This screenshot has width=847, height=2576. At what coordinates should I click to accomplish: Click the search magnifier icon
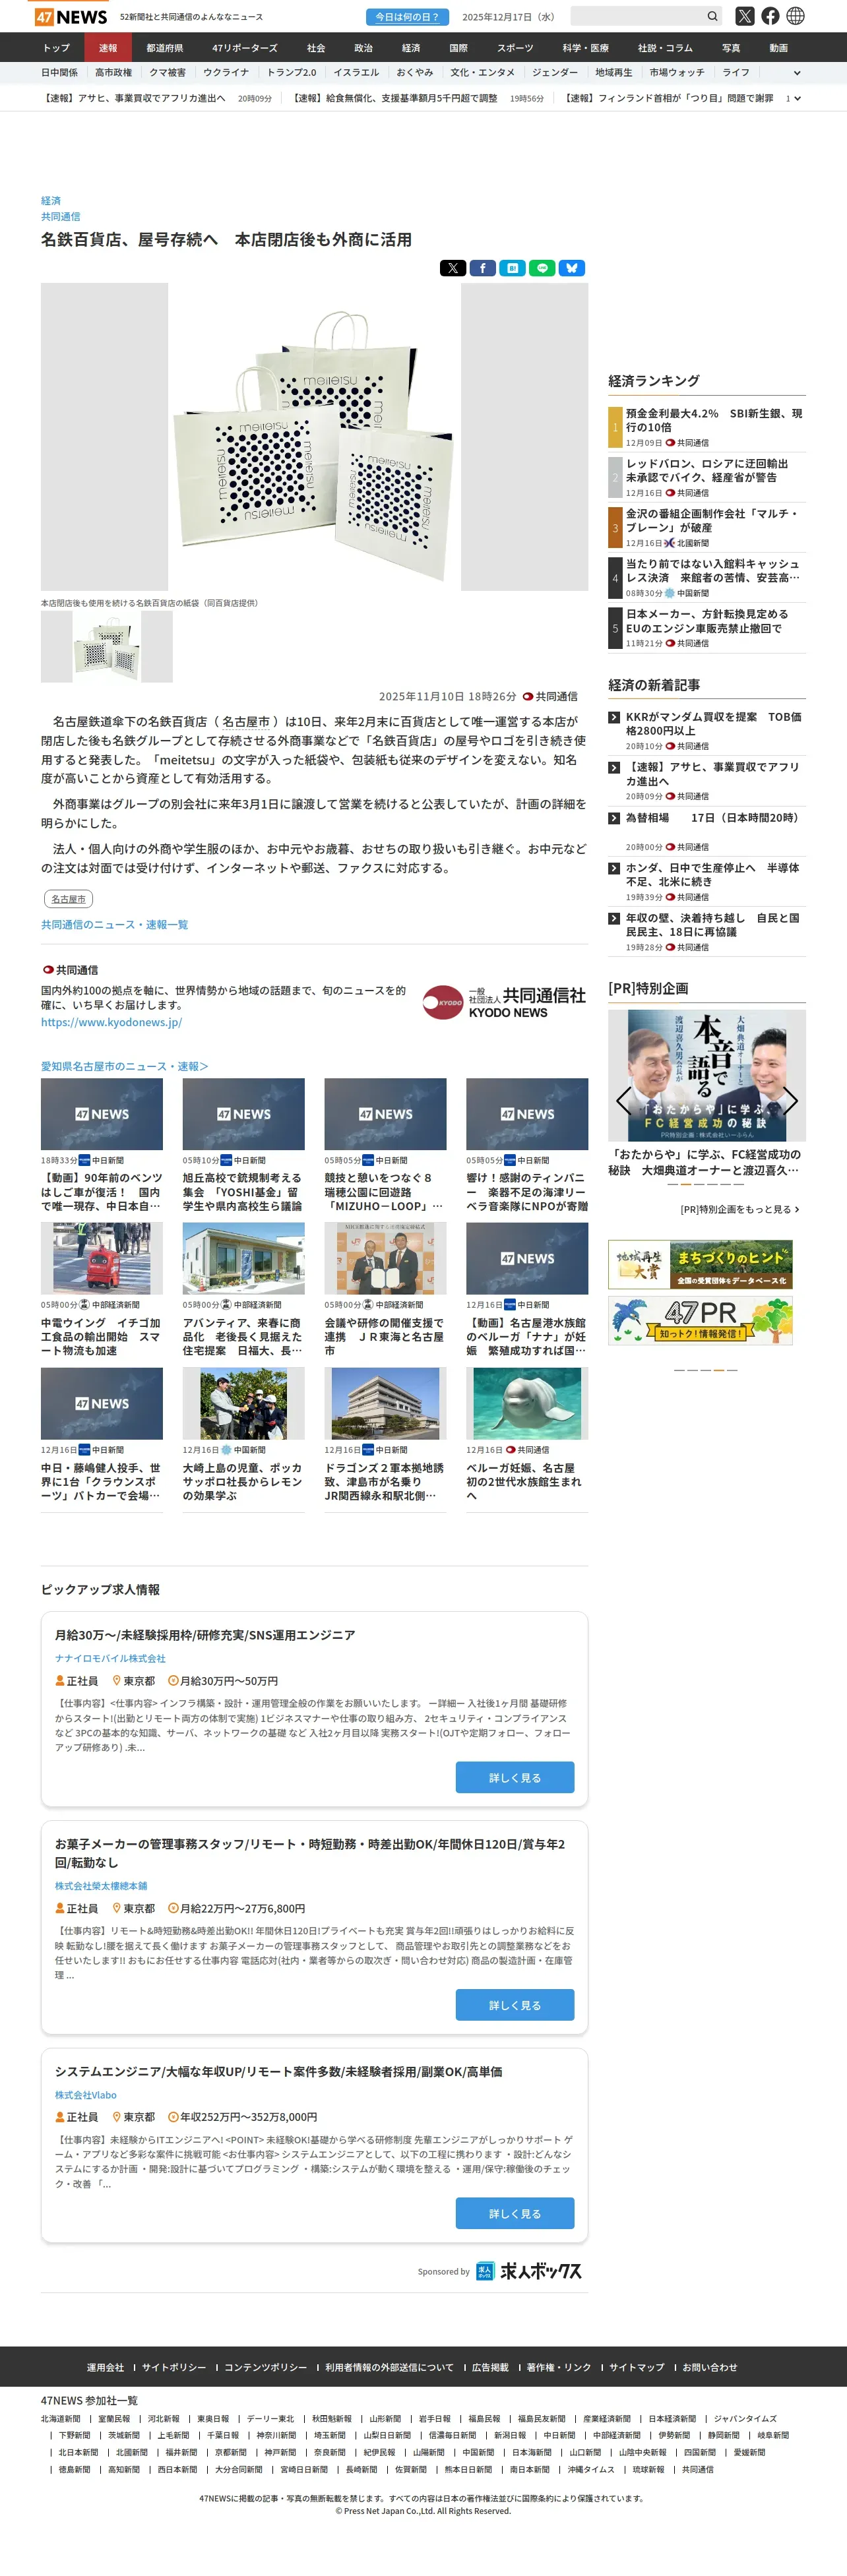click(x=712, y=16)
